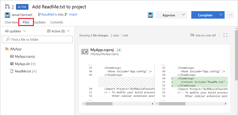This screenshot has width=238, height=116.
Task: Click the Complete button
Action: click(x=204, y=15)
